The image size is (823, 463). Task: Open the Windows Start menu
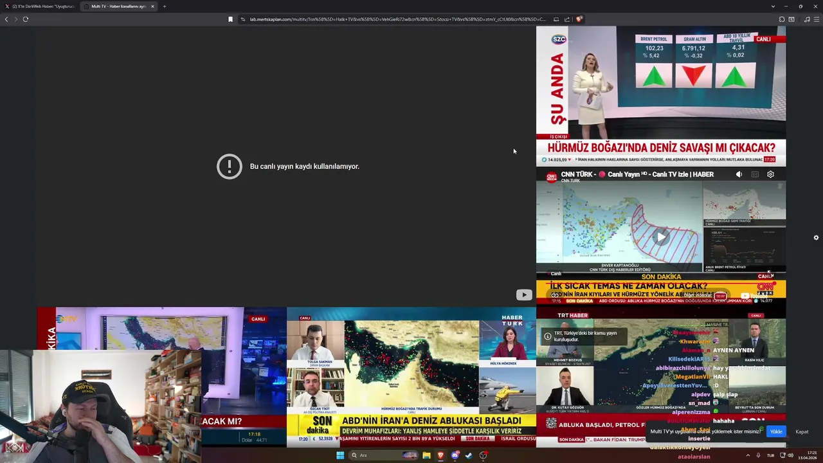point(340,455)
